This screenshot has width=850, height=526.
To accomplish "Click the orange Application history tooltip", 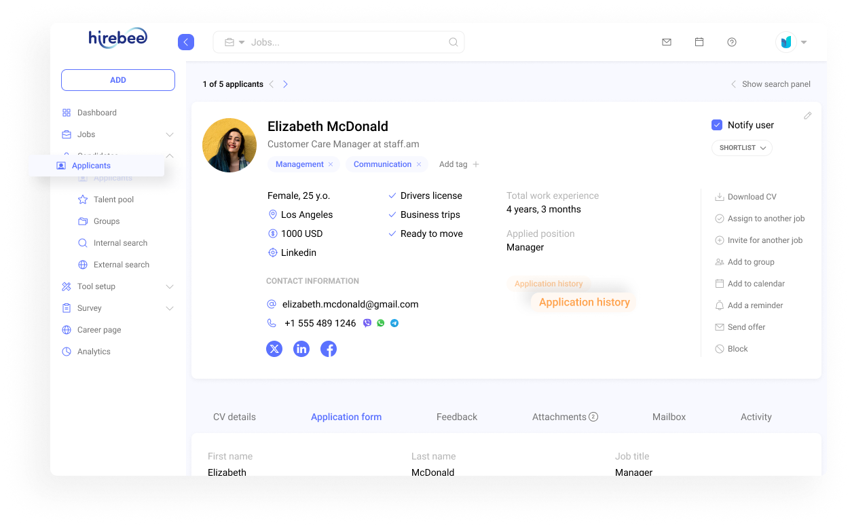I will tap(584, 301).
